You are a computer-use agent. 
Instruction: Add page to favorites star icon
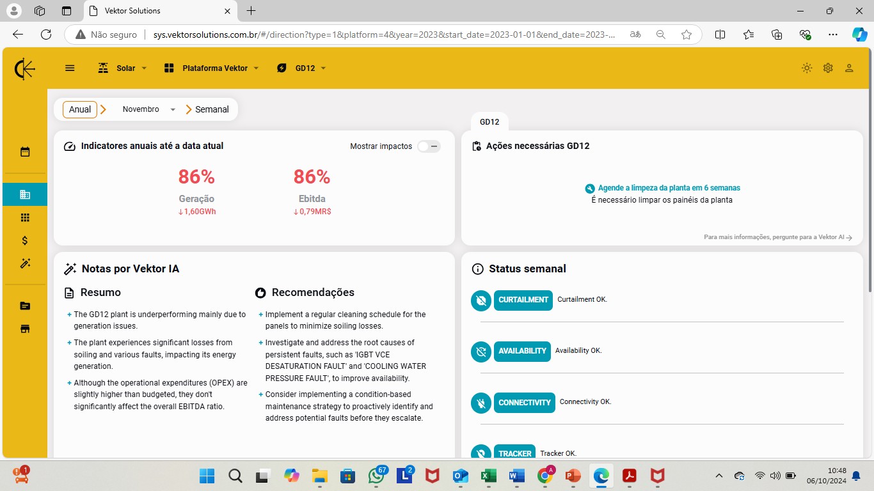point(687,35)
